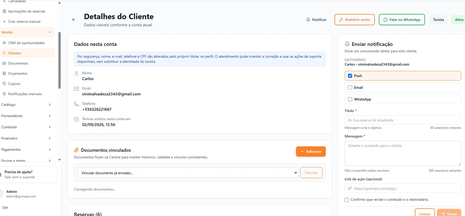The width and height of the screenshot is (465, 216).
Task: Click the Cupons tag icon in sidebar
Action: tap(4, 84)
